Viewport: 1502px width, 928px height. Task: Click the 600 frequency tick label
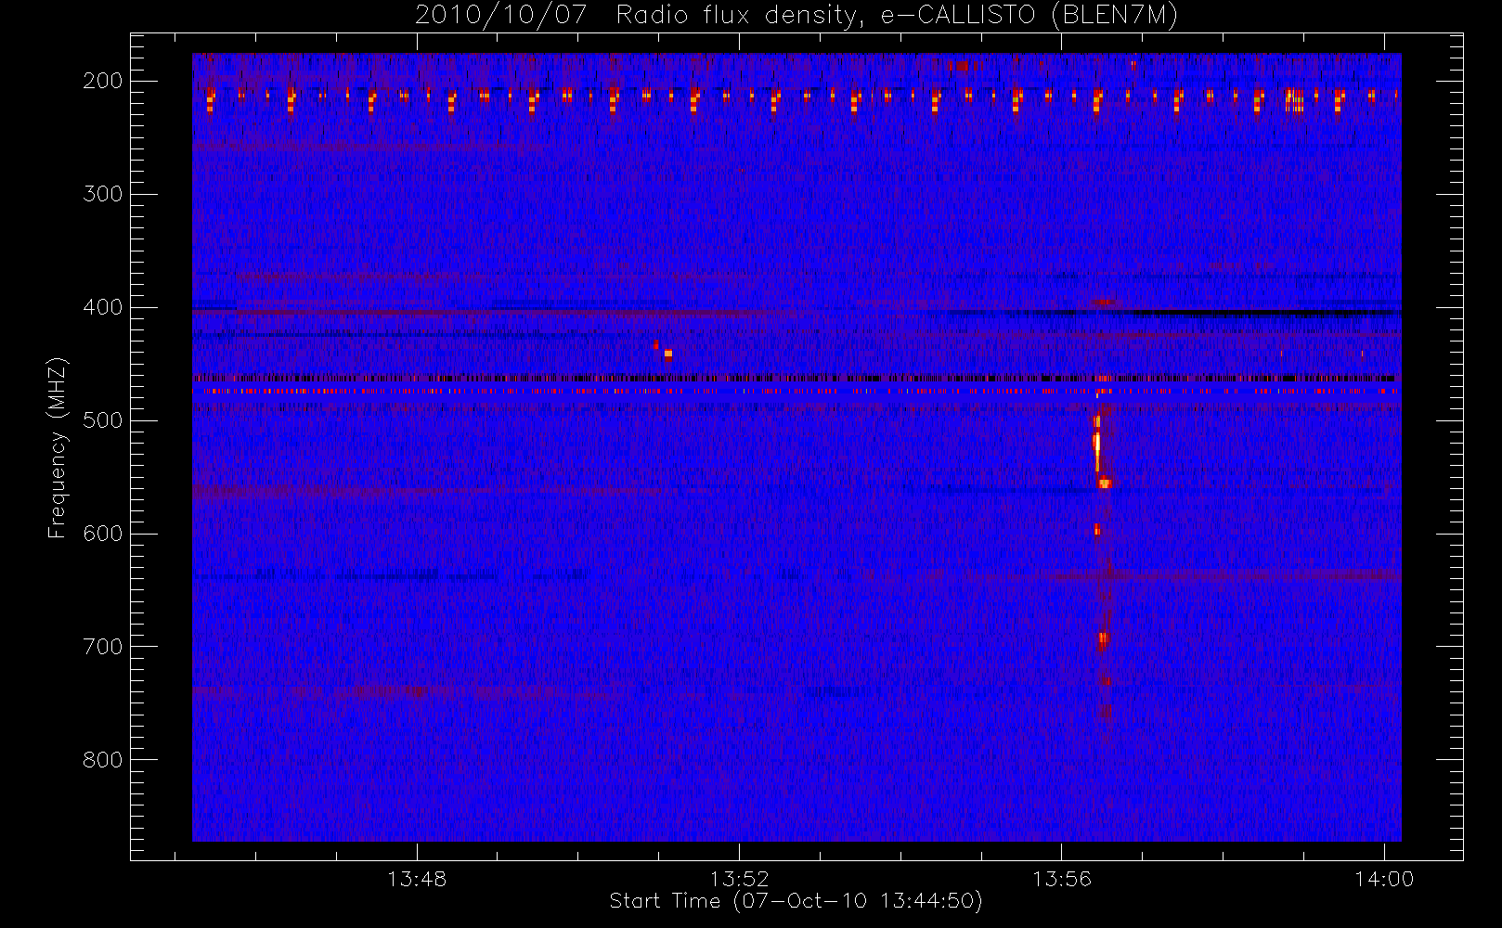pos(102,534)
